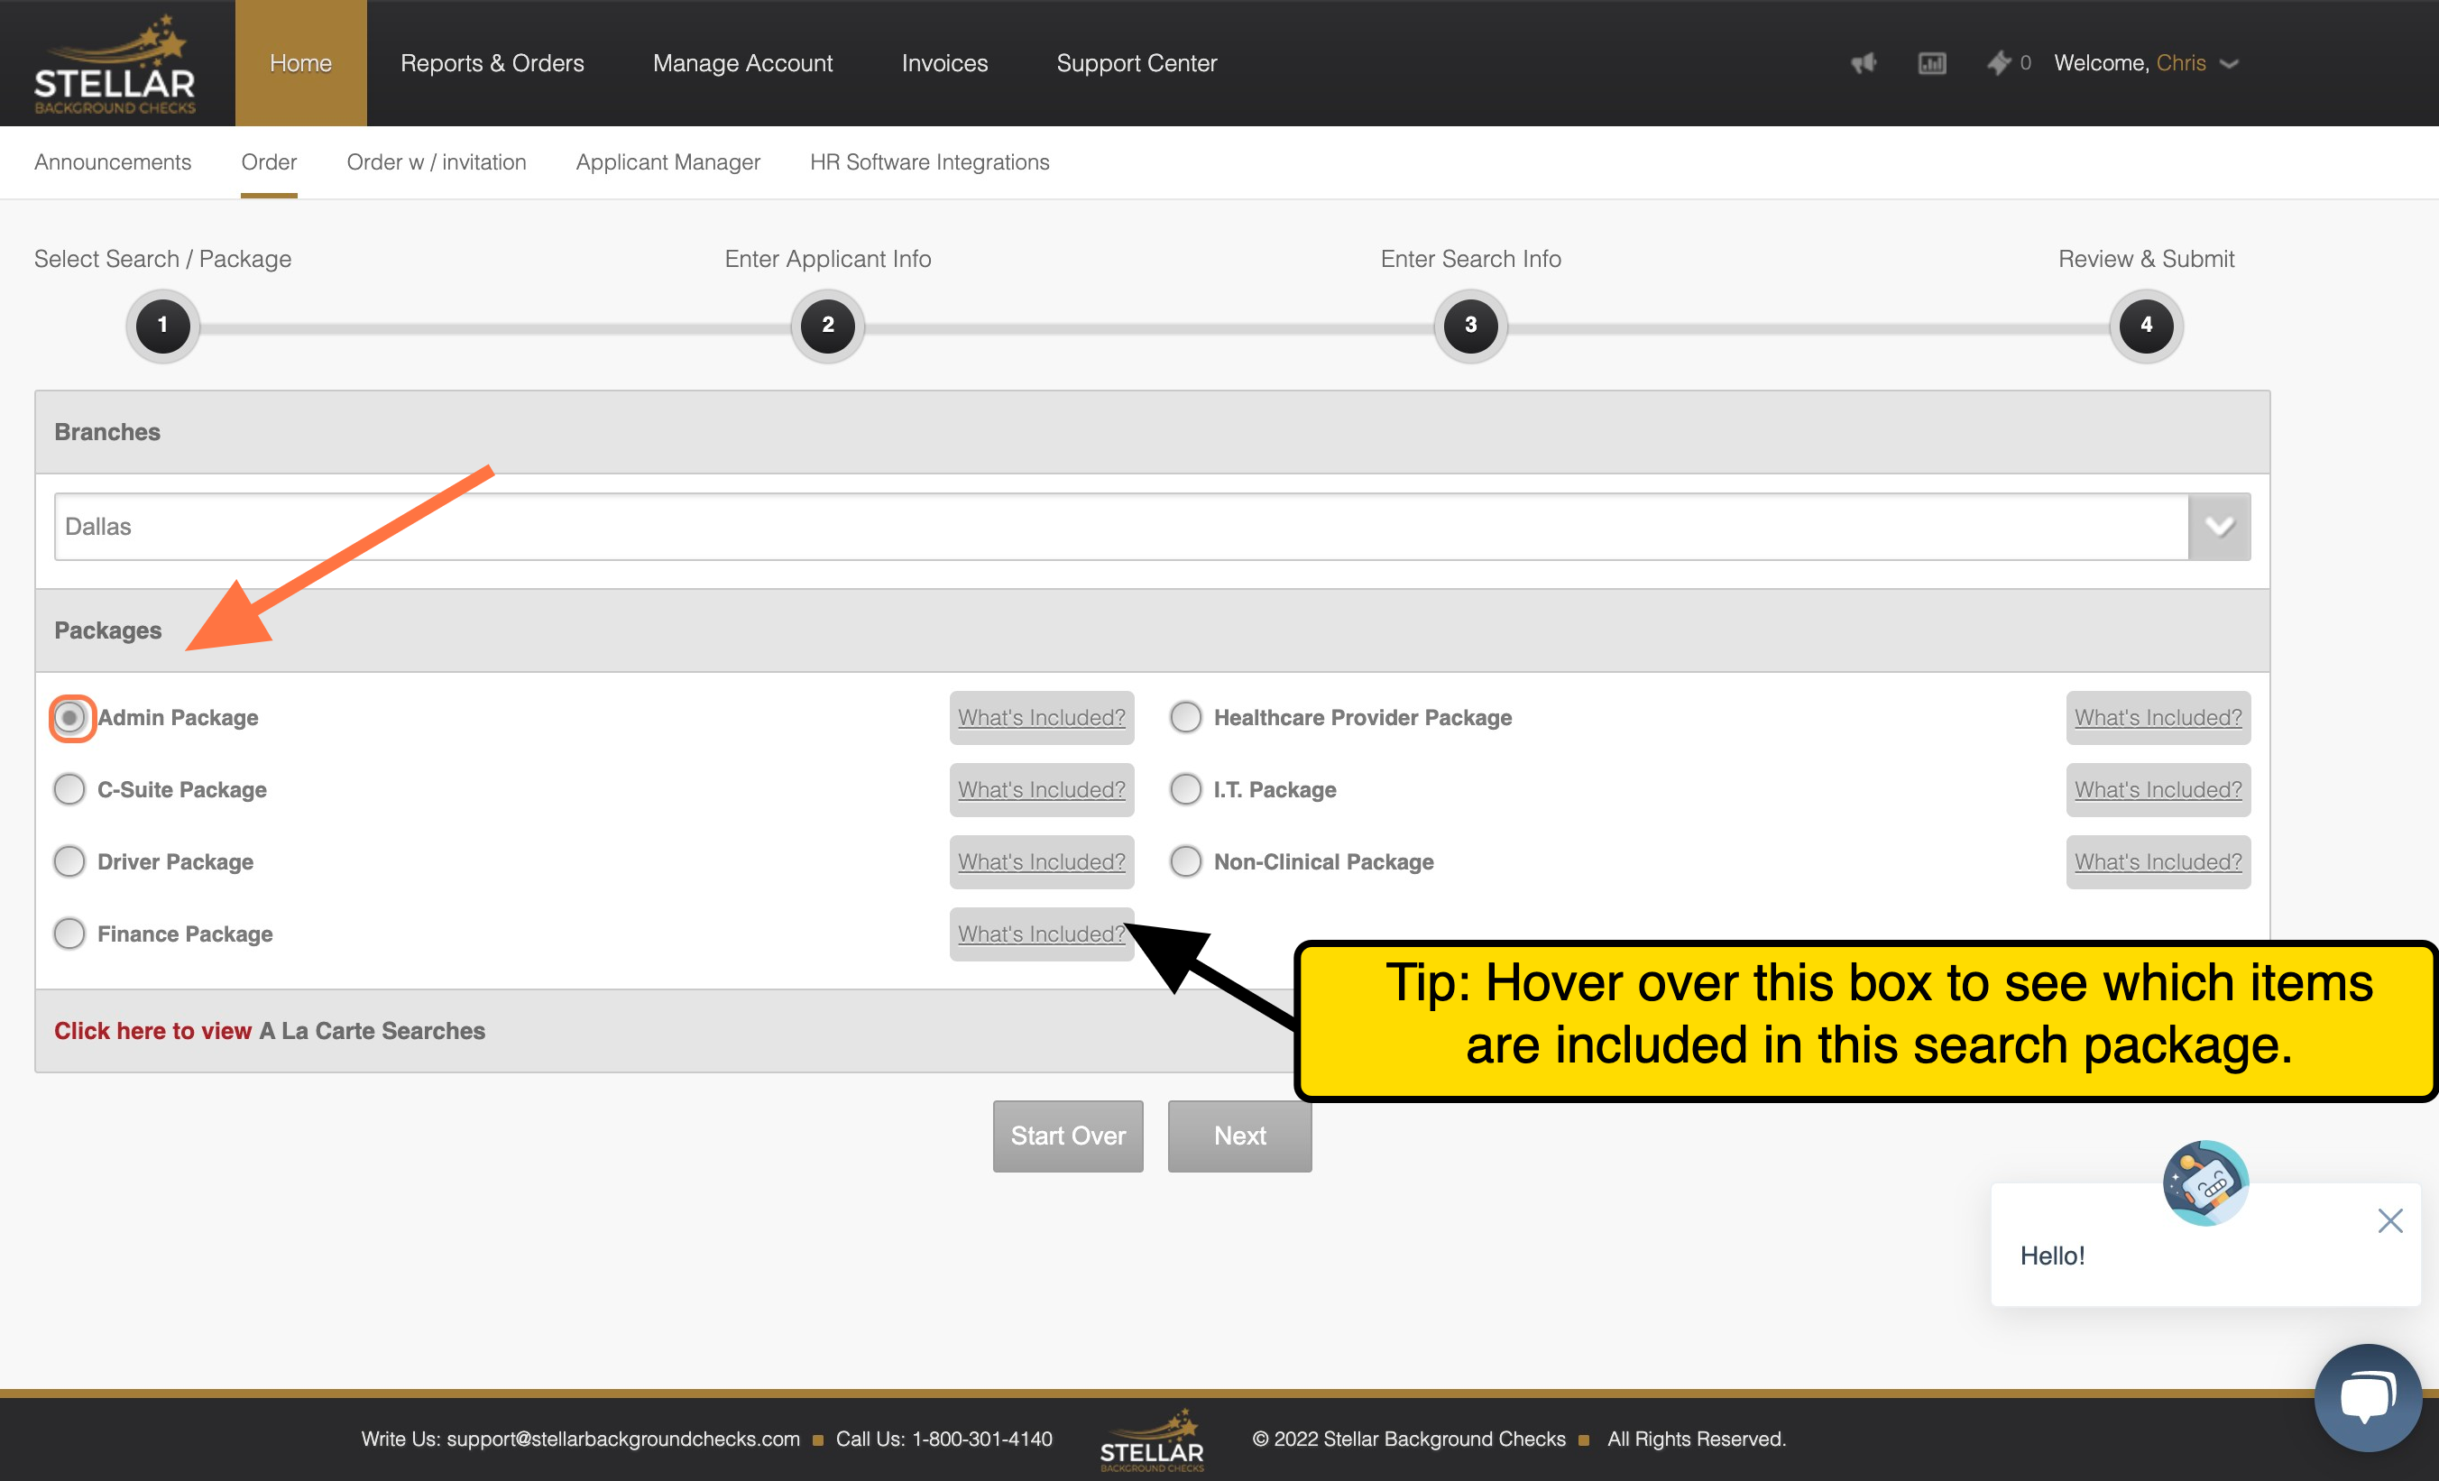
Task: Click the chatbot avatar icon
Action: click(x=2205, y=1182)
